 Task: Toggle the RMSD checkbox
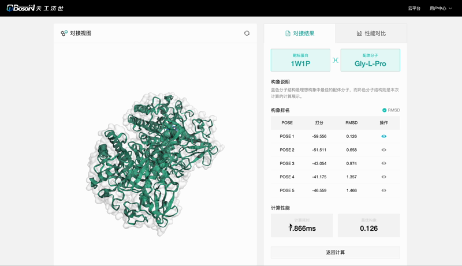click(x=384, y=110)
